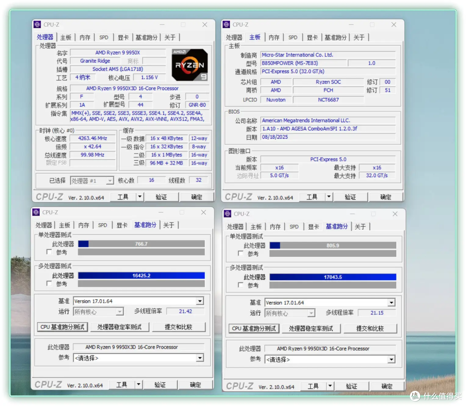The width and height of the screenshot is (466, 406).
Task: Tick 参考 checkbox under multi test in 16425.2 window
Action: (49, 284)
